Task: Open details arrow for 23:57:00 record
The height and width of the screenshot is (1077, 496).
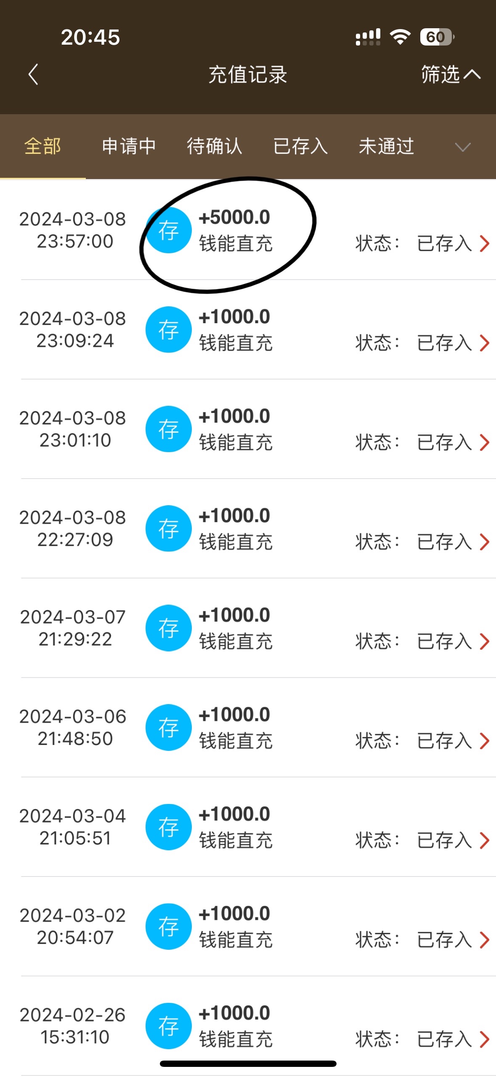Action: pos(485,244)
